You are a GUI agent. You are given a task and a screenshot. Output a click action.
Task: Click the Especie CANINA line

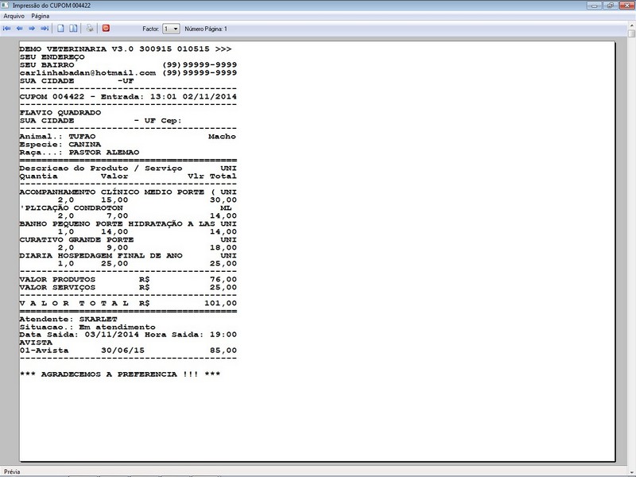[x=60, y=145]
